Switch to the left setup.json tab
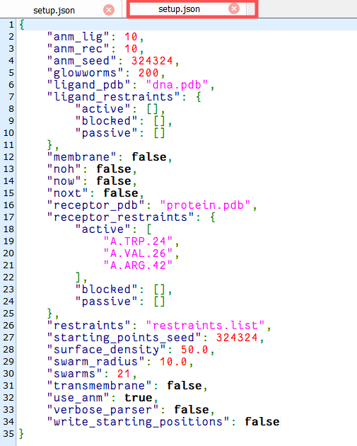 pyautogui.click(x=54, y=11)
